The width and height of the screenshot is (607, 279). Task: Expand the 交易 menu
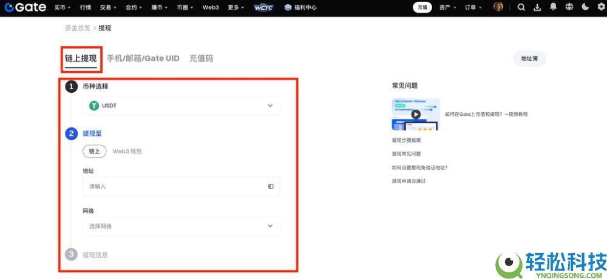point(108,7)
